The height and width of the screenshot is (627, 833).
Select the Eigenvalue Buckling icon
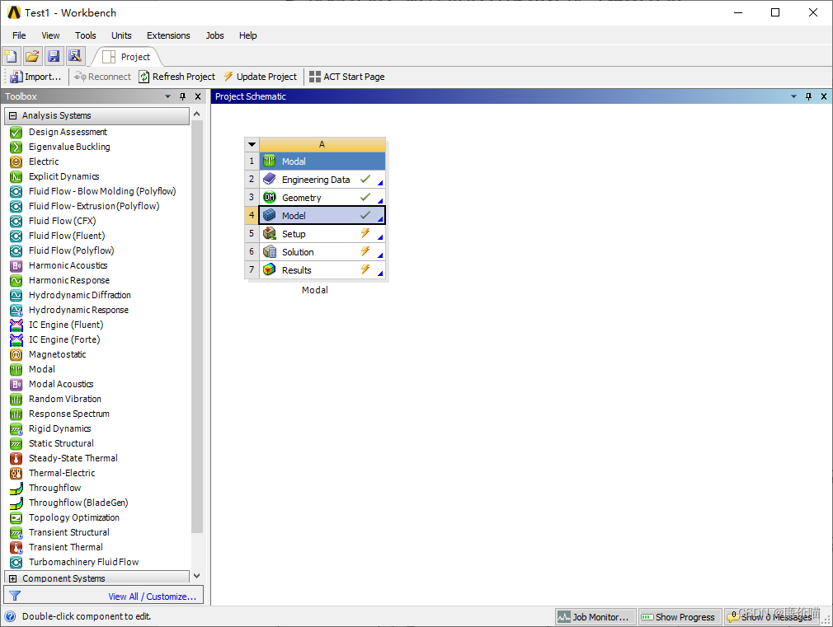(16, 147)
